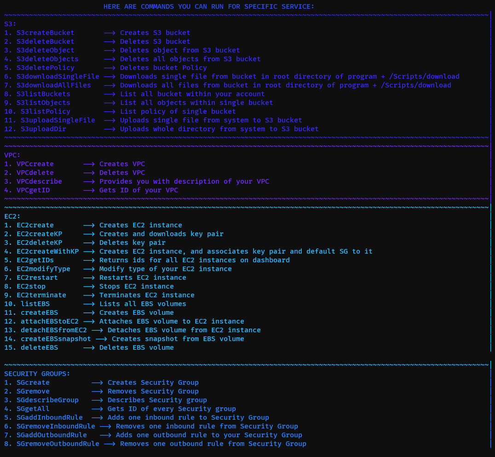495x457 pixels.
Task: Click the EC2: section header
Action: click(x=12, y=216)
